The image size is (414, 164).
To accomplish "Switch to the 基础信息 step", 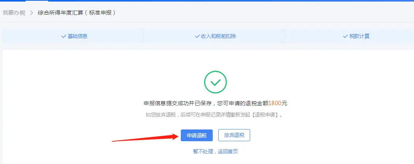I will (x=78, y=36).
